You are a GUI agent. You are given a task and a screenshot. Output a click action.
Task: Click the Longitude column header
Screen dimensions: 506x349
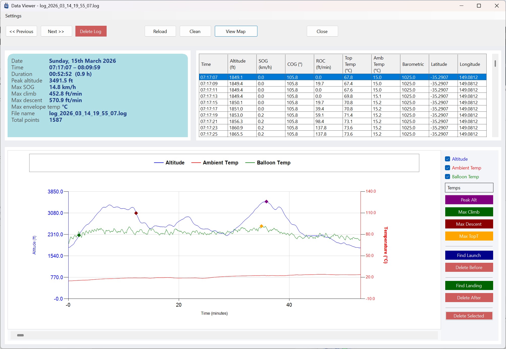click(472, 64)
